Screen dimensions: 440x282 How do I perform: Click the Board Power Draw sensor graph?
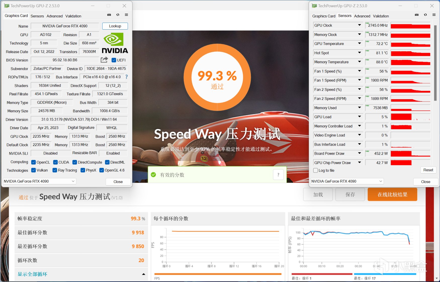coord(410,153)
